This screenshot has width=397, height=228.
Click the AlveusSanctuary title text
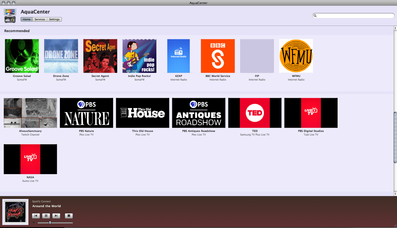[30, 131]
